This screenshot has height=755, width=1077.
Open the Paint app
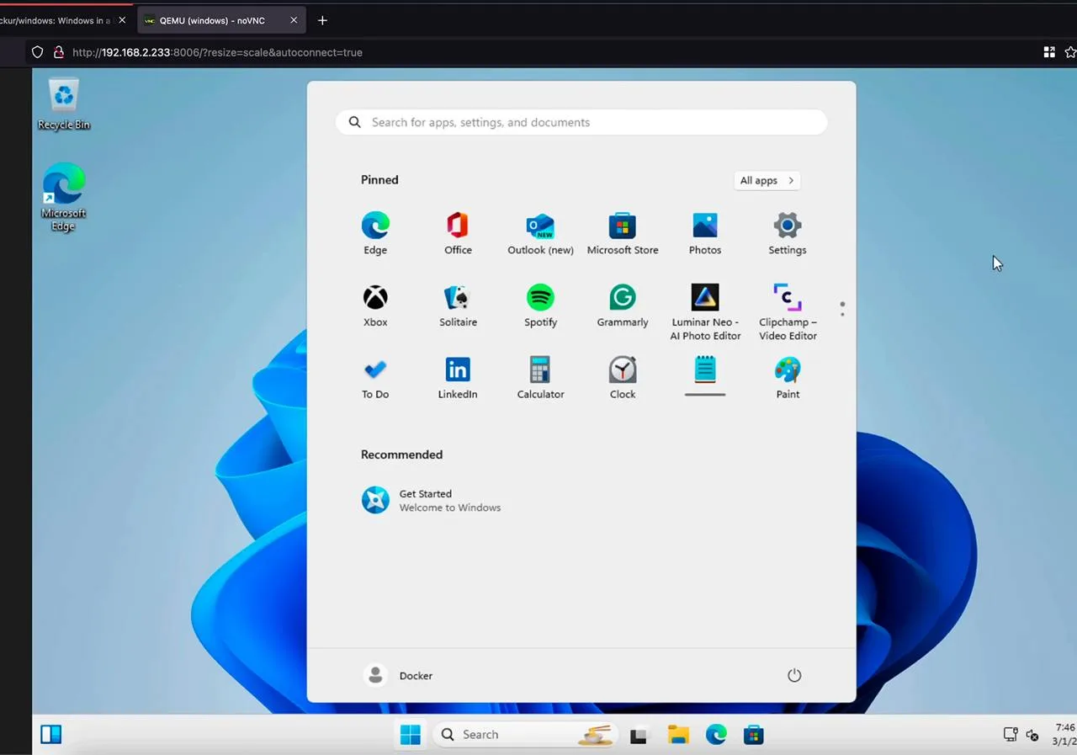[788, 377]
